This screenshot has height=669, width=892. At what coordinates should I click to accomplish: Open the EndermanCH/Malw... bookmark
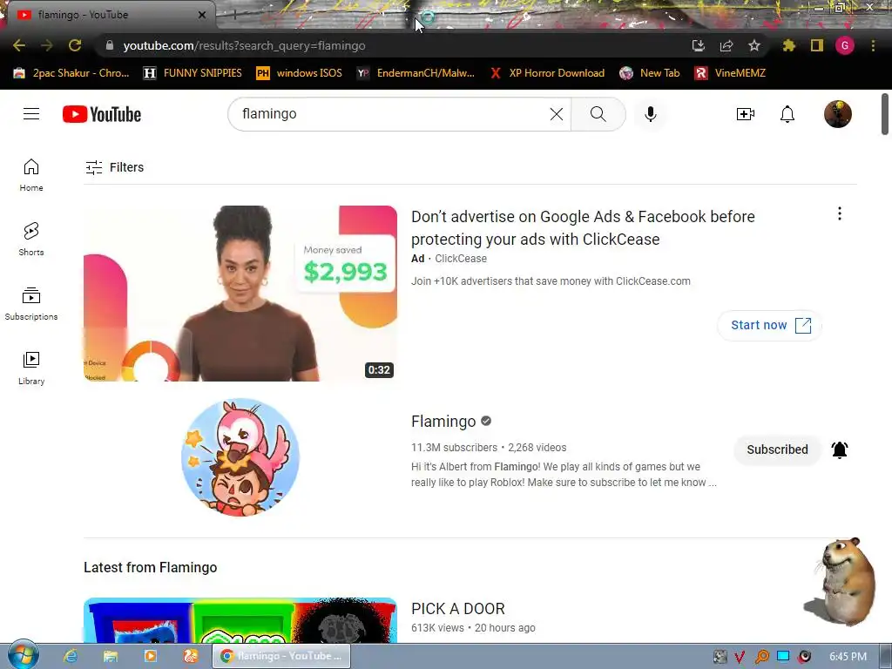pos(416,73)
